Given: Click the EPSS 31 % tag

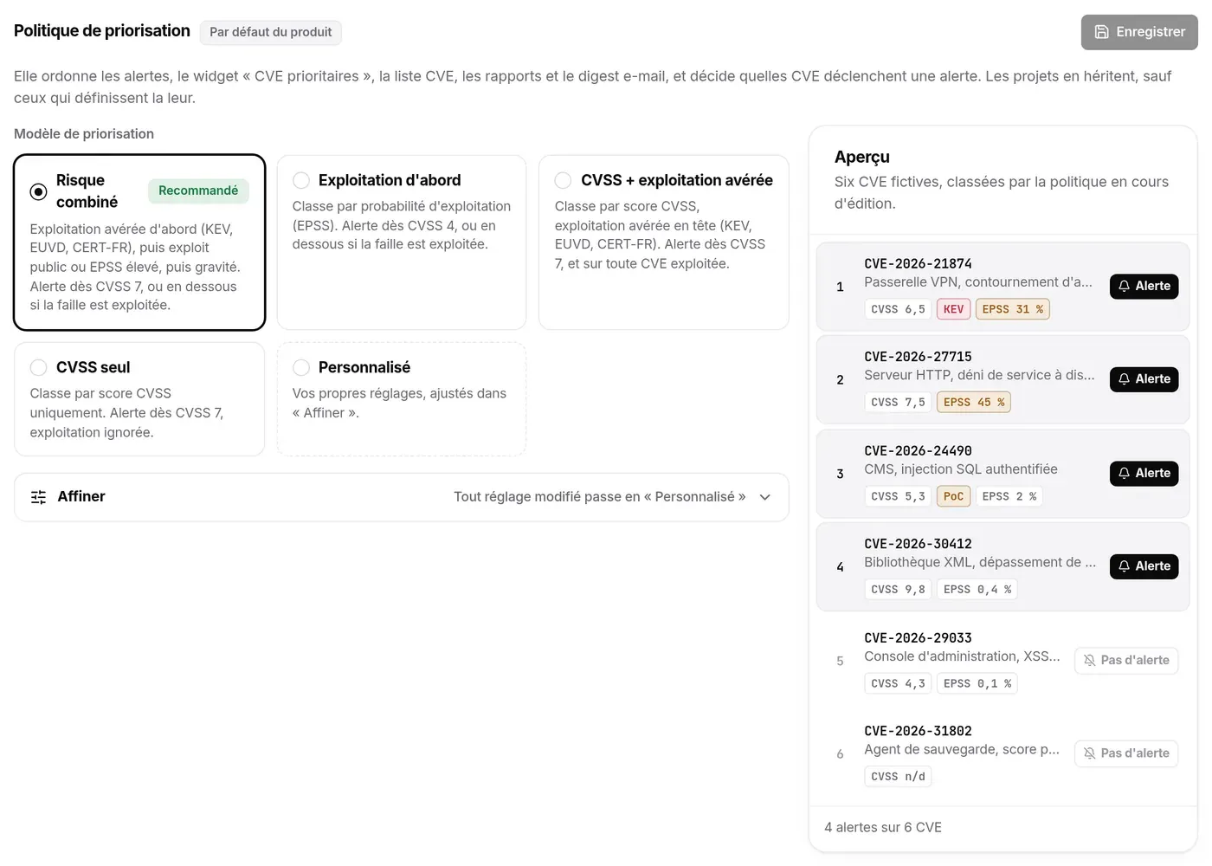Looking at the screenshot, I should (x=1013, y=309).
